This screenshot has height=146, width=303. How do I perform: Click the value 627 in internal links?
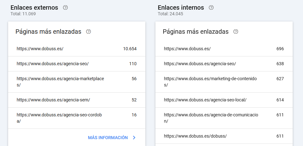click(280, 79)
